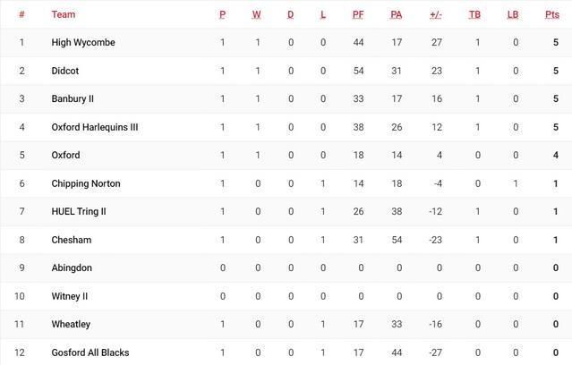This screenshot has width=572, height=365.
Task: Sort by Pts column header
Action: click(x=551, y=14)
